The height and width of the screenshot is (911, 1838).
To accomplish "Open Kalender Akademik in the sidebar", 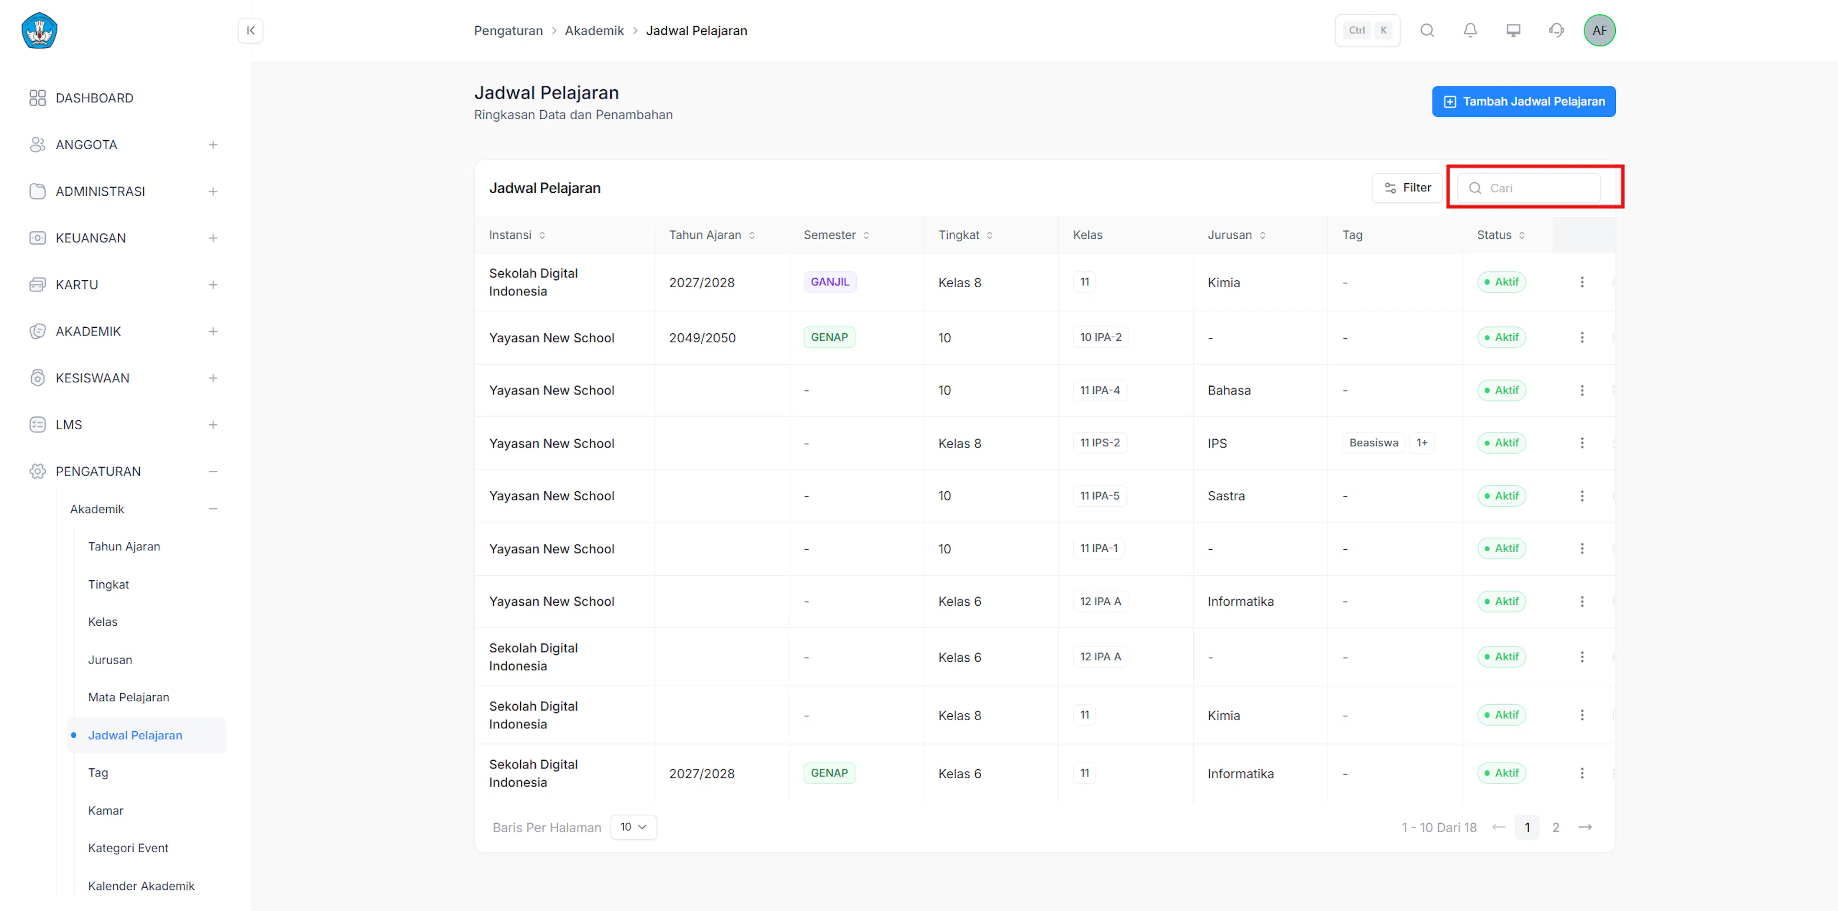I will (141, 885).
